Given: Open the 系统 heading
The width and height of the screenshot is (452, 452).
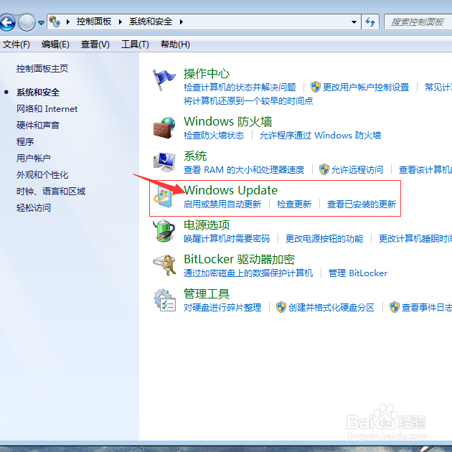Looking at the screenshot, I should tap(195, 156).
